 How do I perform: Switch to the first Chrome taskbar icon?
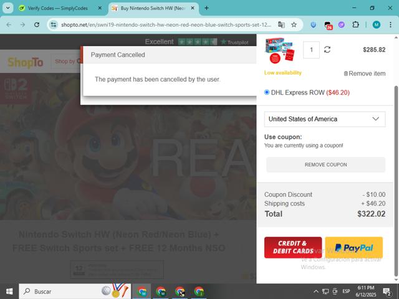coord(142,292)
